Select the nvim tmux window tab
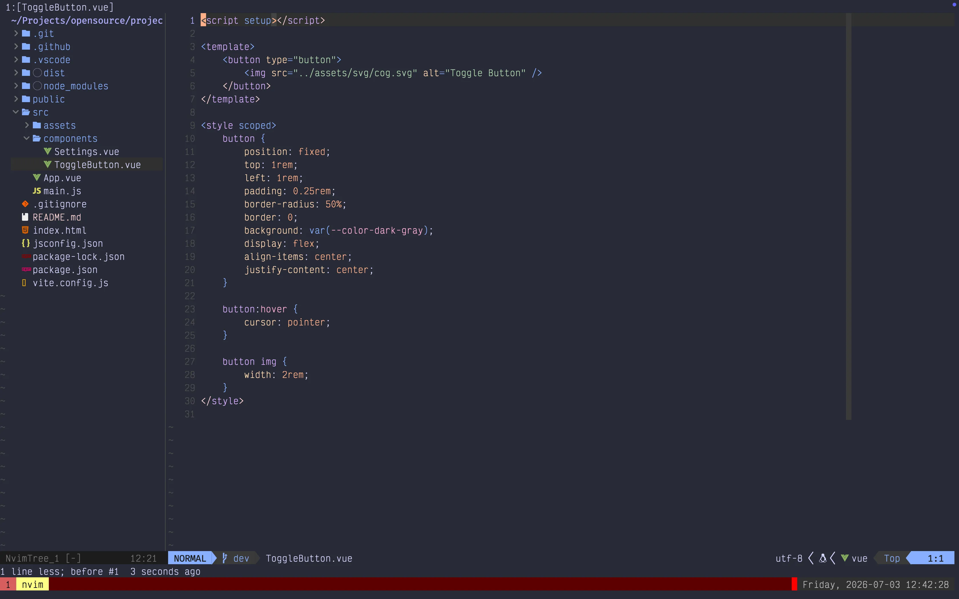Screen dimensions: 959x599 pyautogui.click(x=33, y=584)
